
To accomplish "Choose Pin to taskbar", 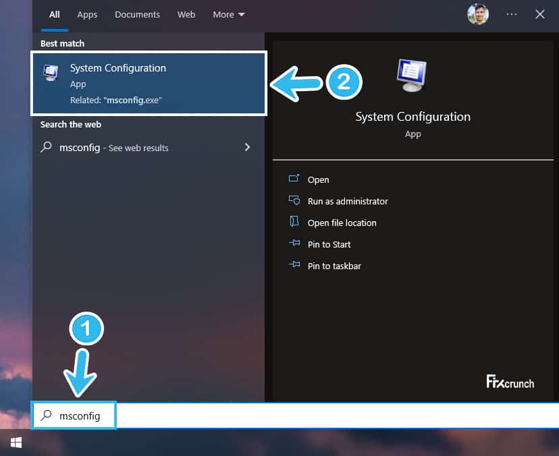I will [334, 266].
